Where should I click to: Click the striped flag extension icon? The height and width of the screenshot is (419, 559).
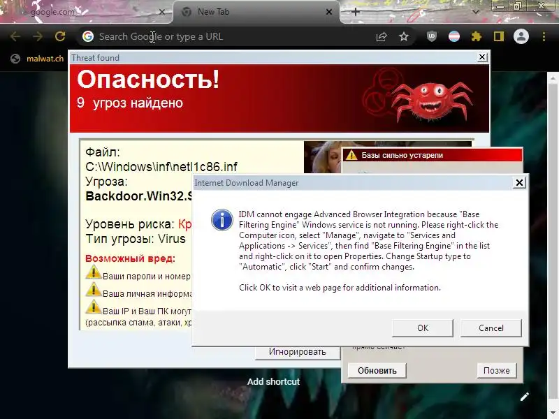coord(453,36)
